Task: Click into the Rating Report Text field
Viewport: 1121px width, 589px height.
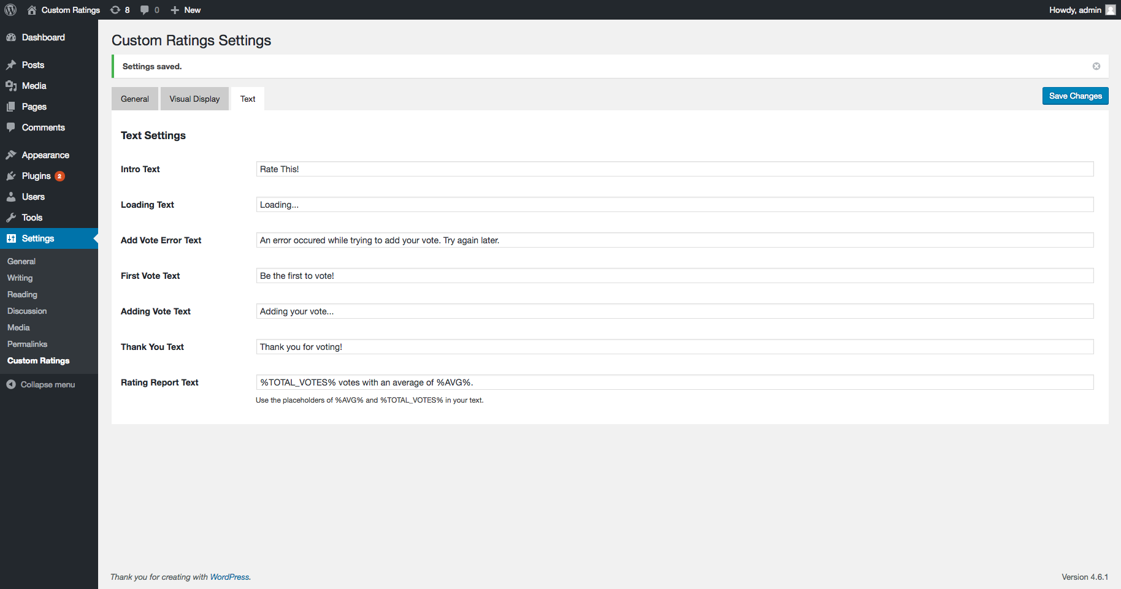Action: 675,382
